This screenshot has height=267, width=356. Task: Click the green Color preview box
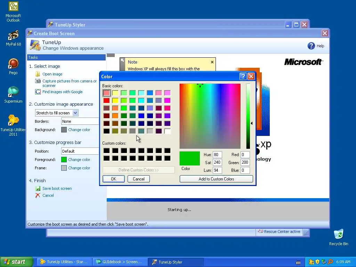click(189, 158)
